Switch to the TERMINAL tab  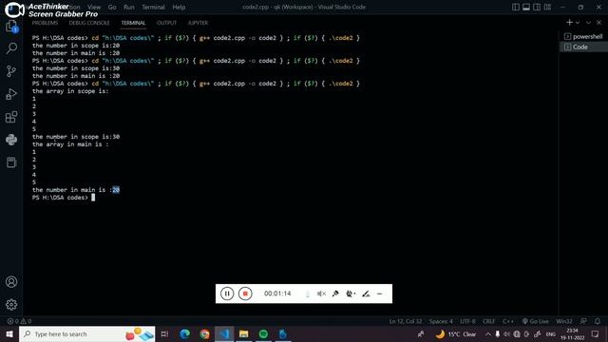pos(133,23)
